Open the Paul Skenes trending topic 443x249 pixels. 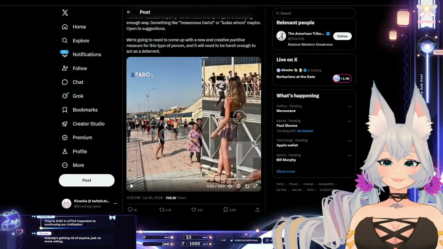tap(287, 126)
